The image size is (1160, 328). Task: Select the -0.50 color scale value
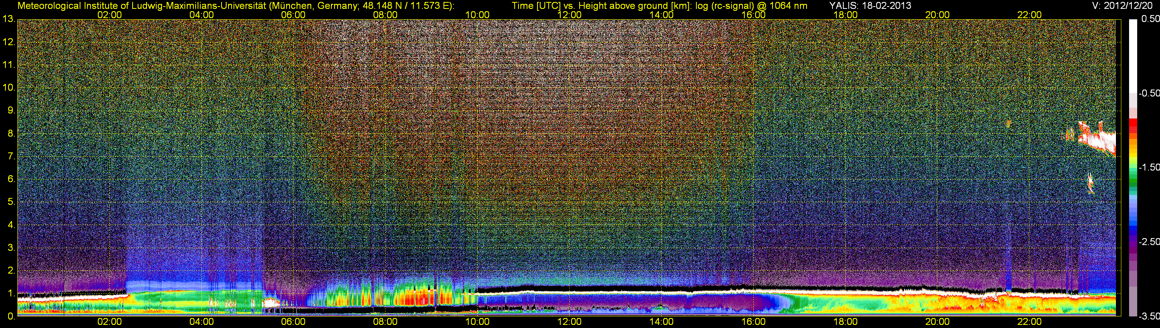[1149, 93]
